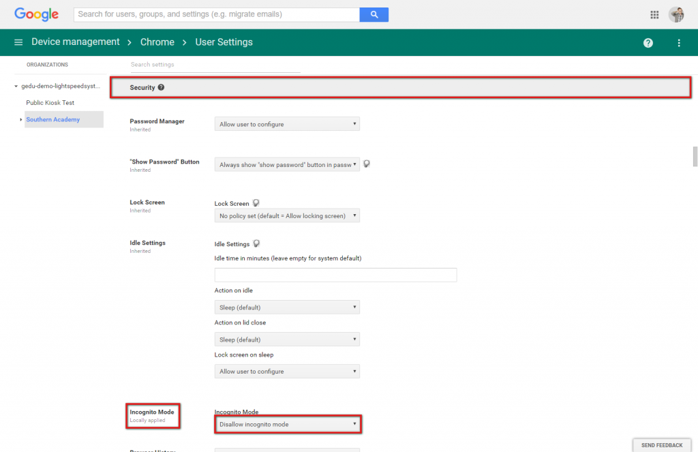
Task: Open the Google apps grid
Action: click(x=654, y=15)
